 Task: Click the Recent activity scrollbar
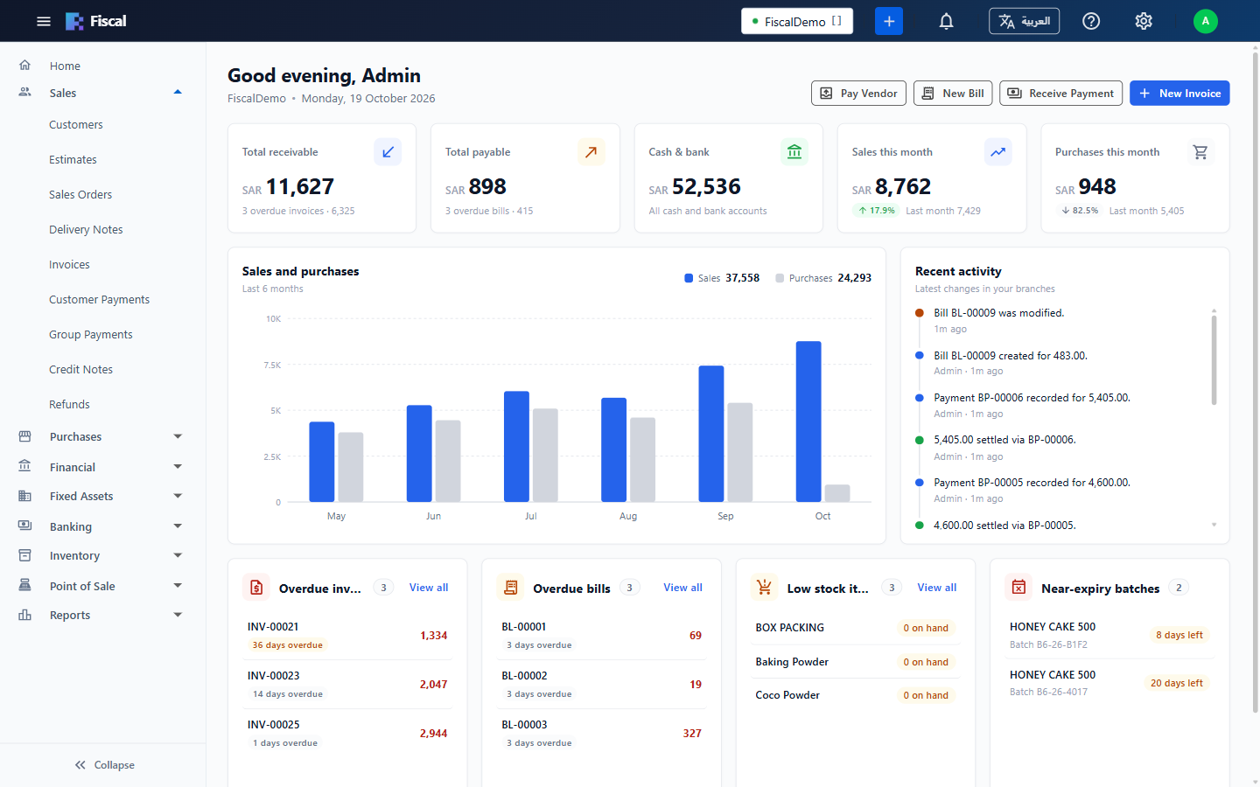tap(1214, 360)
